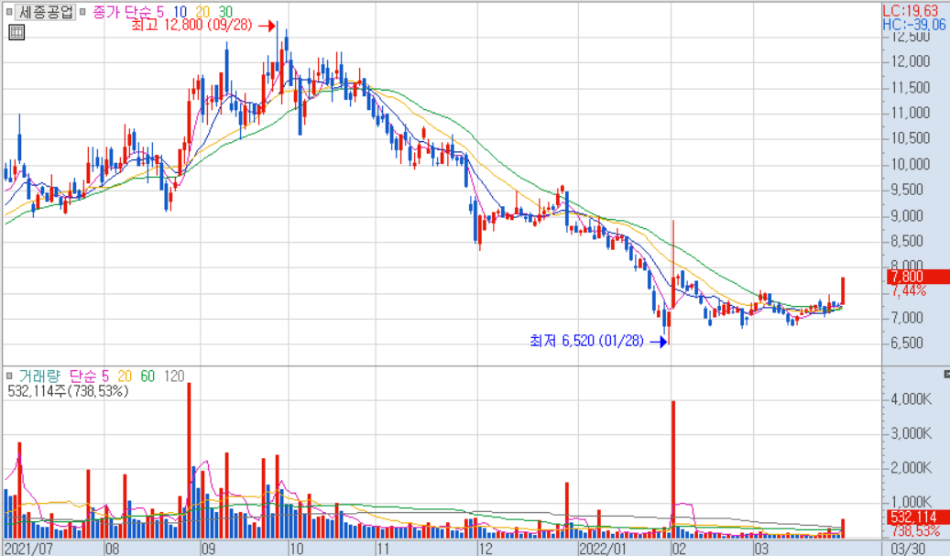Click the 532,114주(738,53%) volume readout
The image size is (950, 556).
tap(68, 391)
